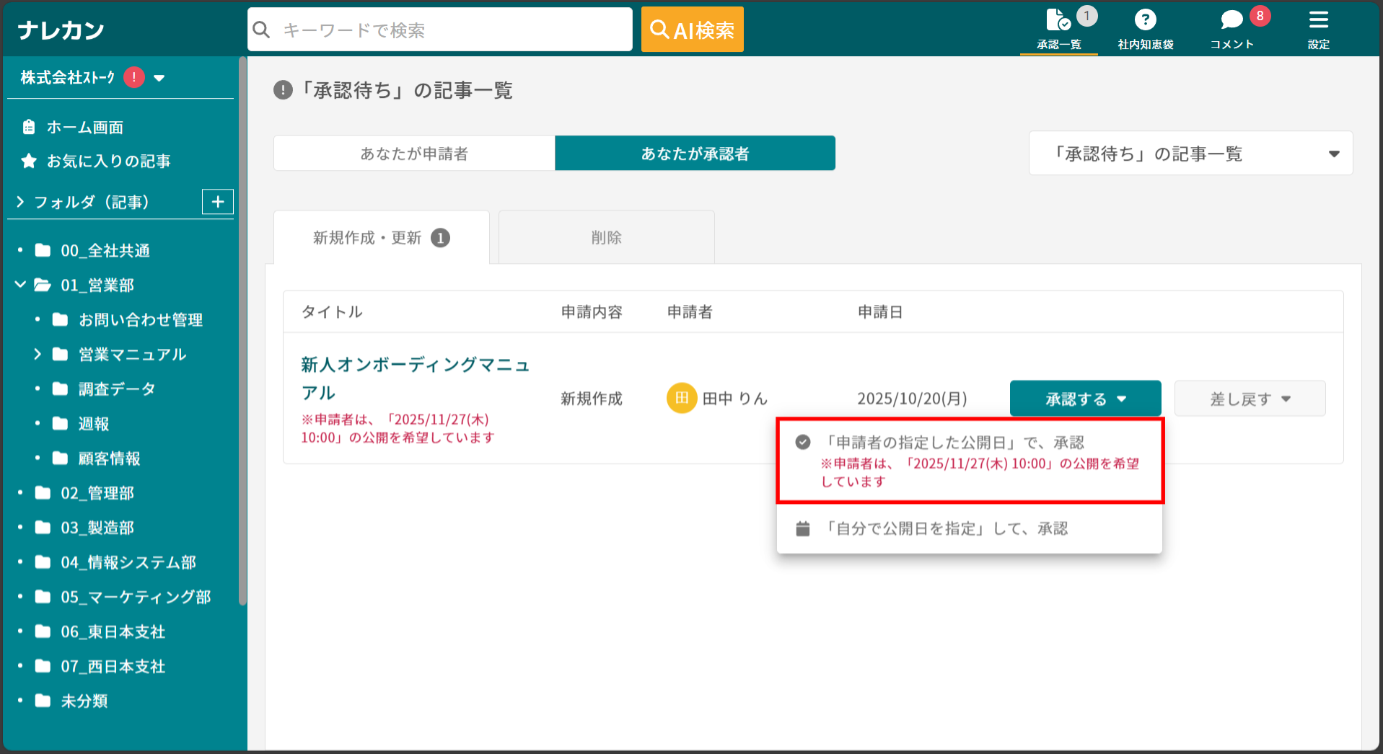Select 「自分で公開日を指定」して、承認 option
This screenshot has height=754, width=1383.
947,528
